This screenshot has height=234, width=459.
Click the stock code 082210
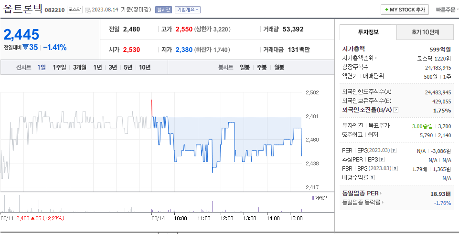click(x=54, y=10)
